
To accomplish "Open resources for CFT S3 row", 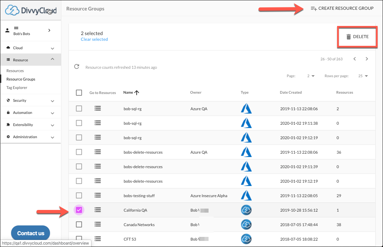I will 98,239.
